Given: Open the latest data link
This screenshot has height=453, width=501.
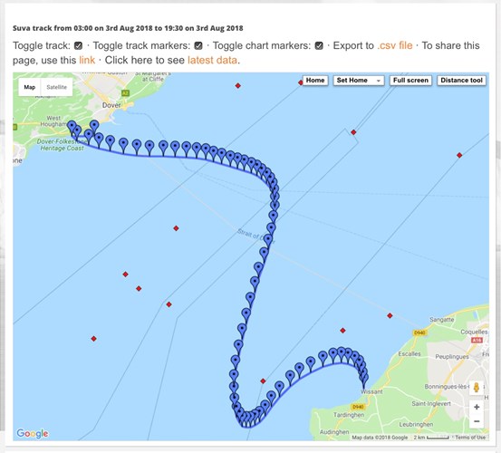Looking at the screenshot, I should click(x=213, y=60).
